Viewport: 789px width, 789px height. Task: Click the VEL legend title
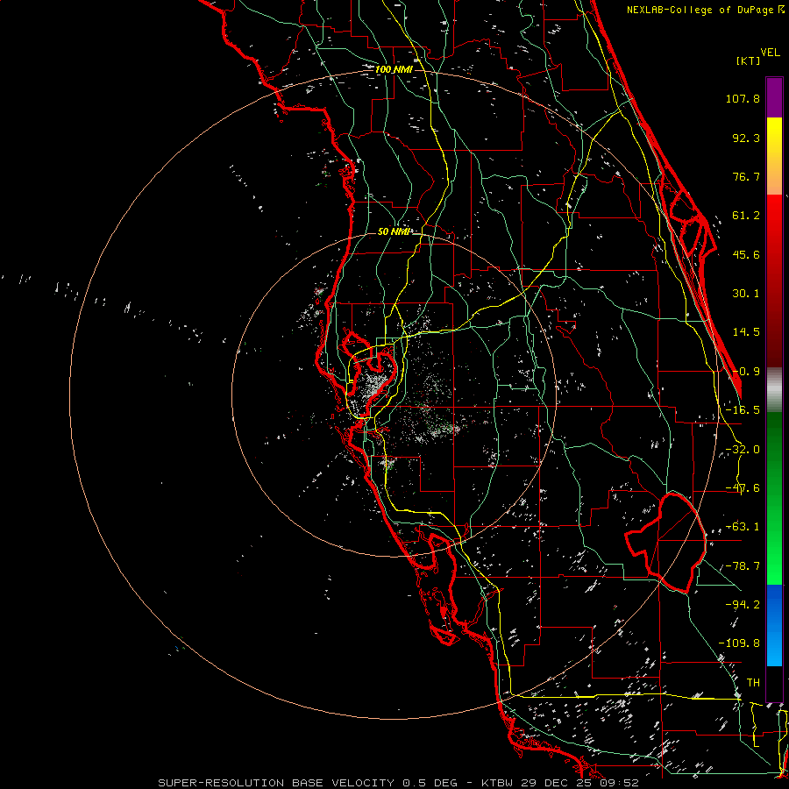click(x=770, y=53)
